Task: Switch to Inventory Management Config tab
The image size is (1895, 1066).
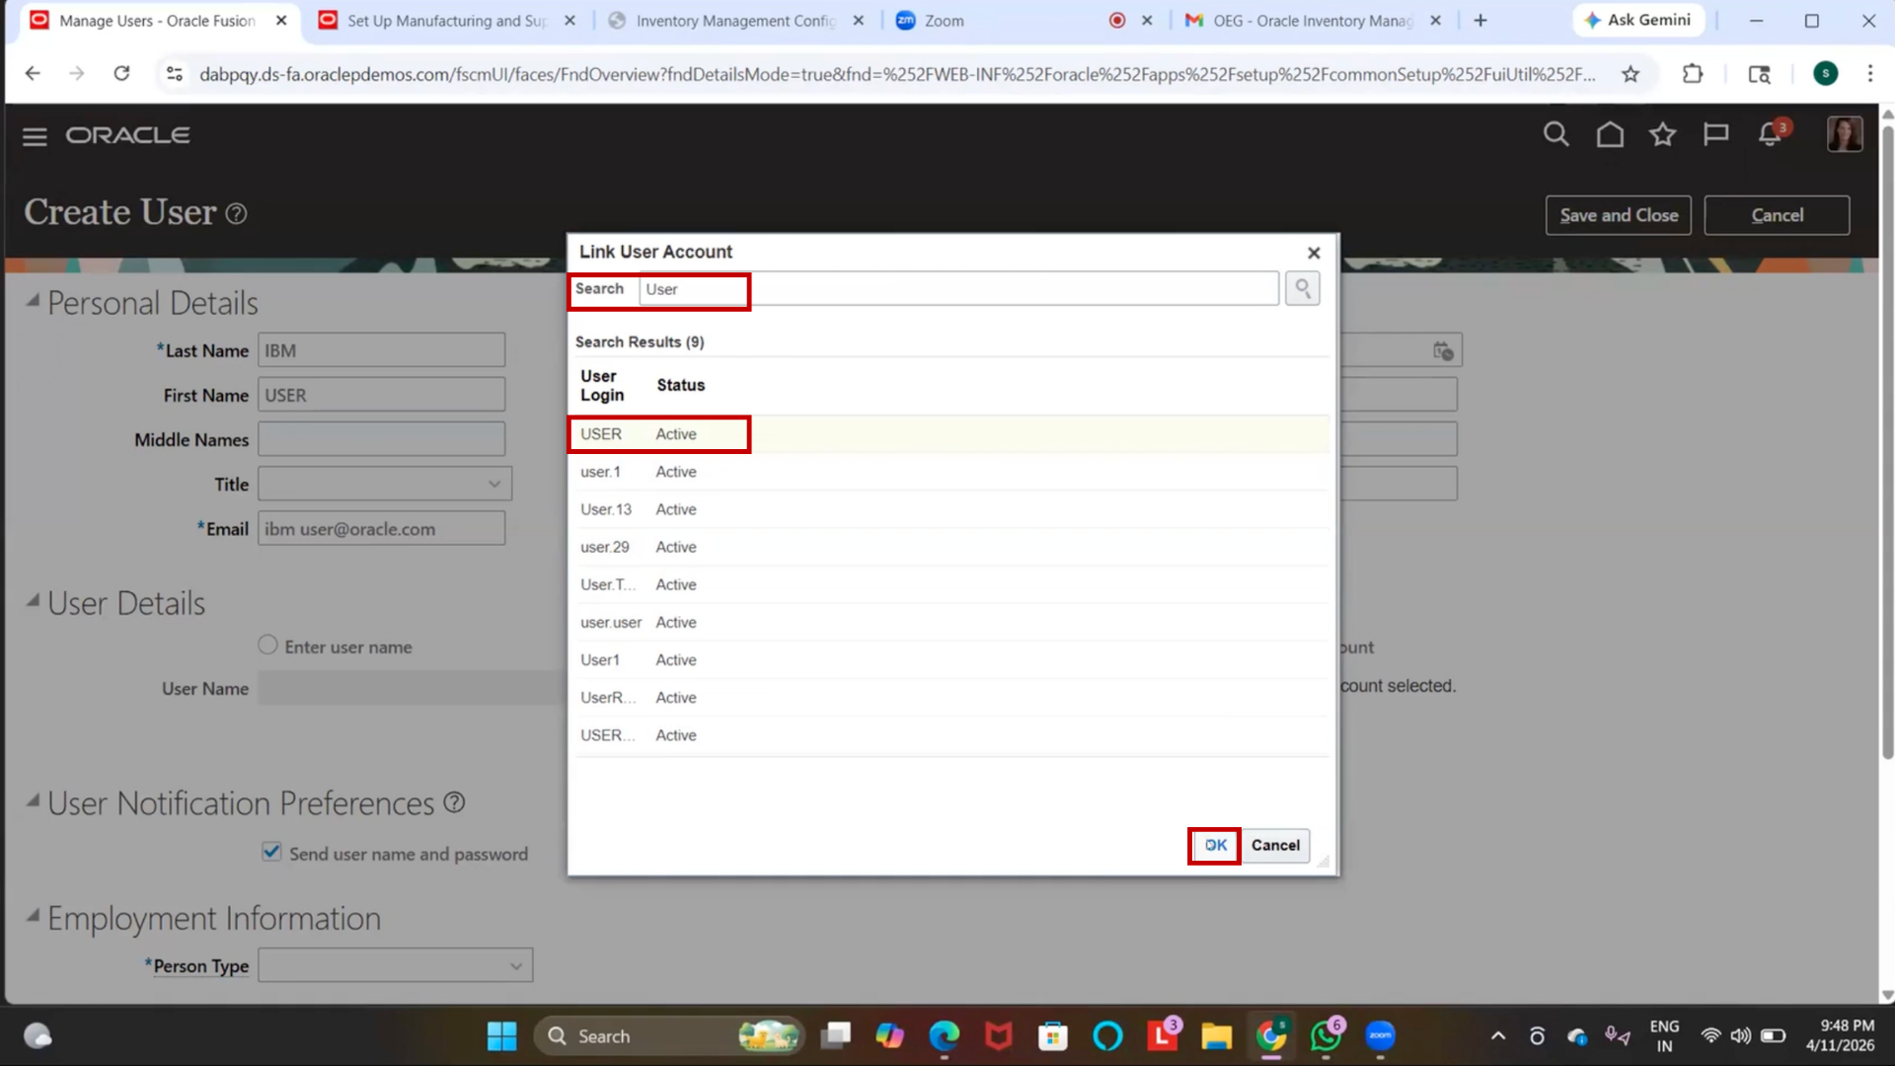Action: coord(734,20)
